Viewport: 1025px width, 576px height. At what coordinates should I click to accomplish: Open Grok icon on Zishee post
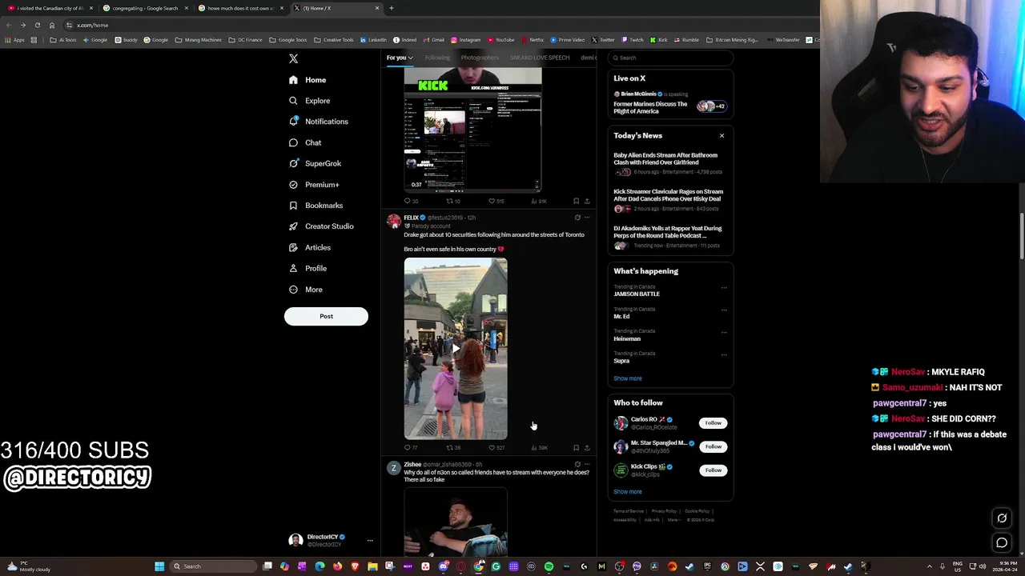click(577, 464)
